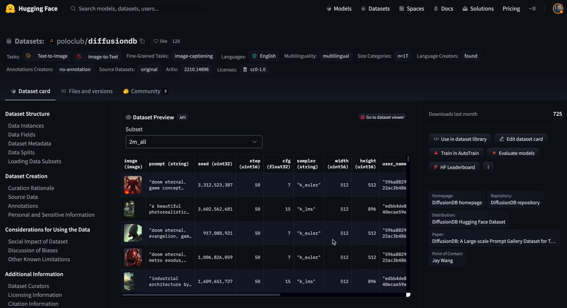Screen dimensions: 567x308
Task: Click the image-captioning fine-grained task tag
Action: click(194, 56)
